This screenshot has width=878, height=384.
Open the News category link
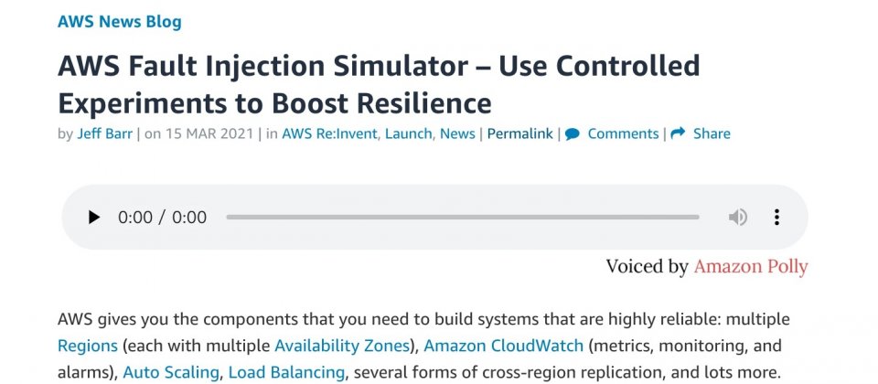point(457,133)
